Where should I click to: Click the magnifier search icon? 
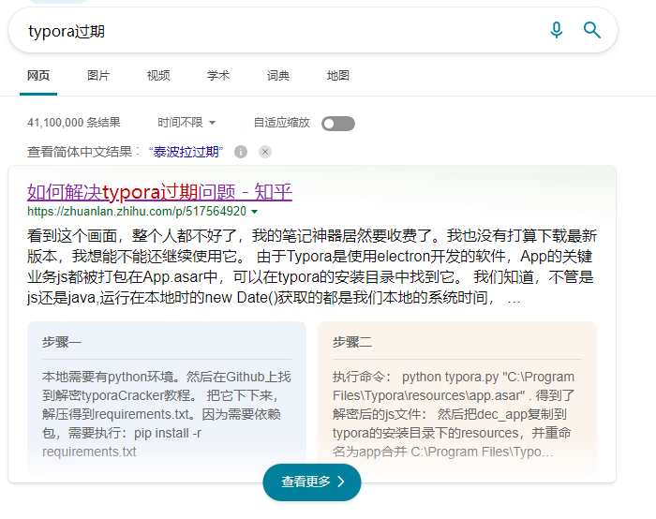click(x=592, y=30)
